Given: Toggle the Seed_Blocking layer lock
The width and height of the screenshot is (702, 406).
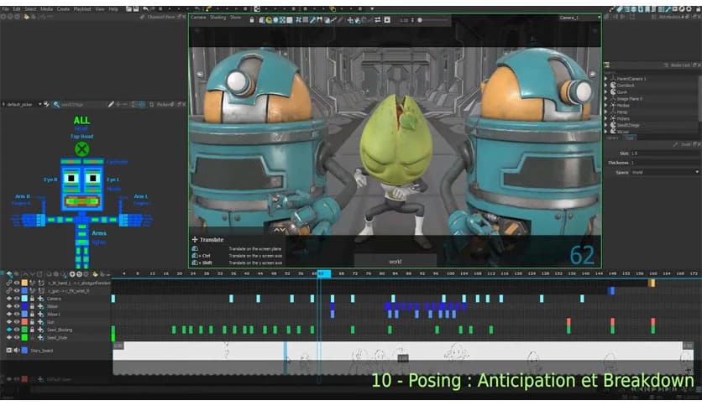Looking at the screenshot, I should (32, 330).
